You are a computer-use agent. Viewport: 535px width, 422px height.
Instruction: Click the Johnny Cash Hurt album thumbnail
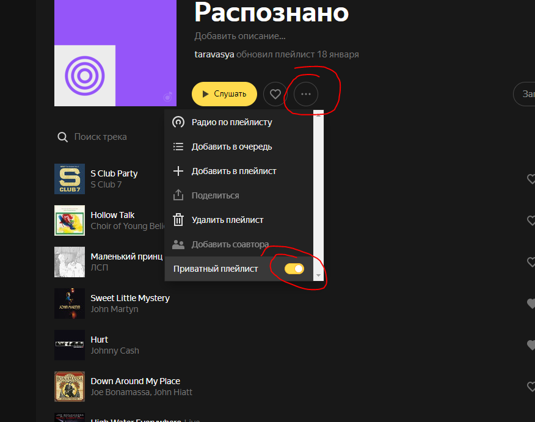70,345
